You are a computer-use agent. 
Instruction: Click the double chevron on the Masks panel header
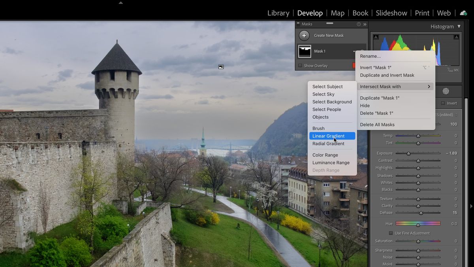point(364,24)
